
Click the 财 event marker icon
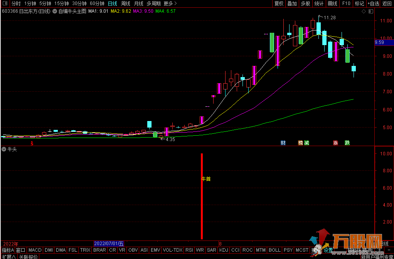point(283,143)
